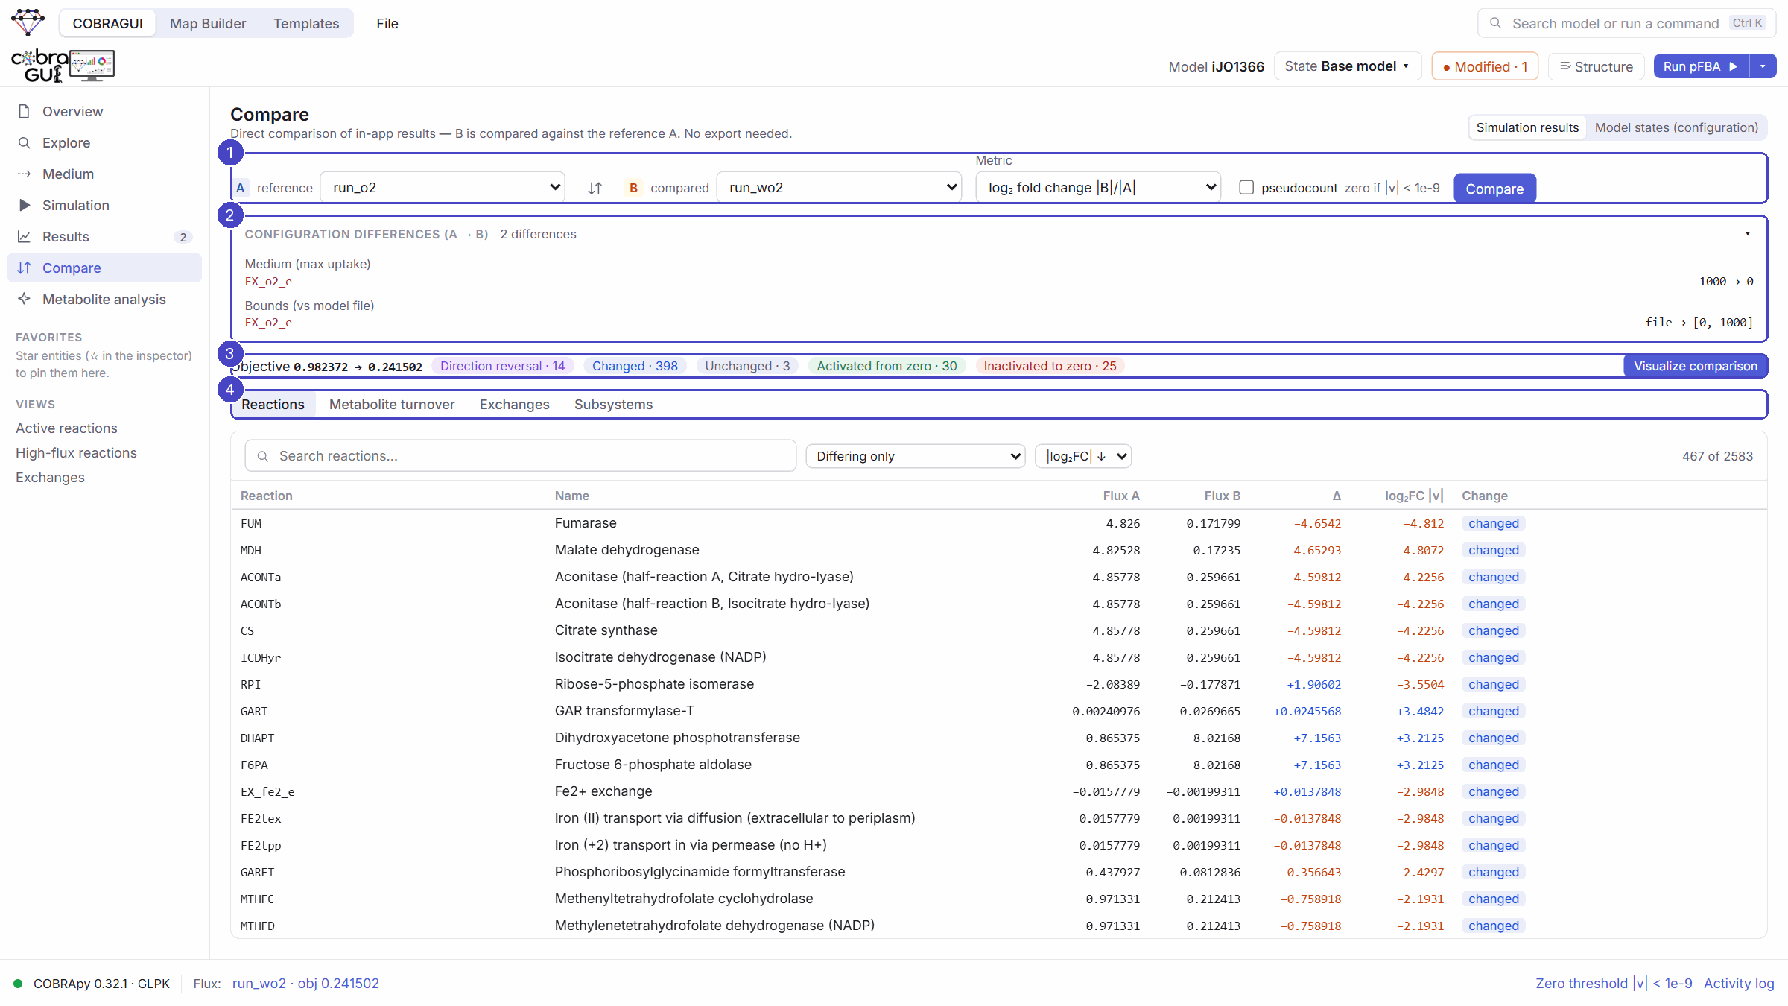
Task: Click the COBRAGUI diamond logo icon
Action: point(28,22)
